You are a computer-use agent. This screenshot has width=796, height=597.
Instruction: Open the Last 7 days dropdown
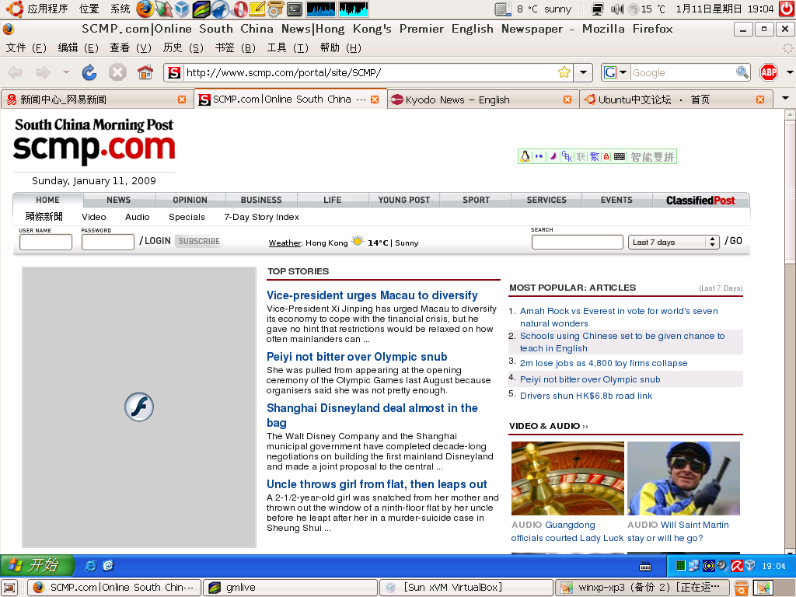click(673, 242)
